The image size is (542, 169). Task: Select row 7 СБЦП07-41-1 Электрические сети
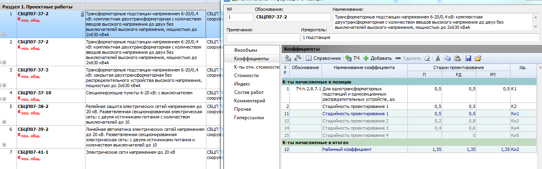tap(110, 159)
